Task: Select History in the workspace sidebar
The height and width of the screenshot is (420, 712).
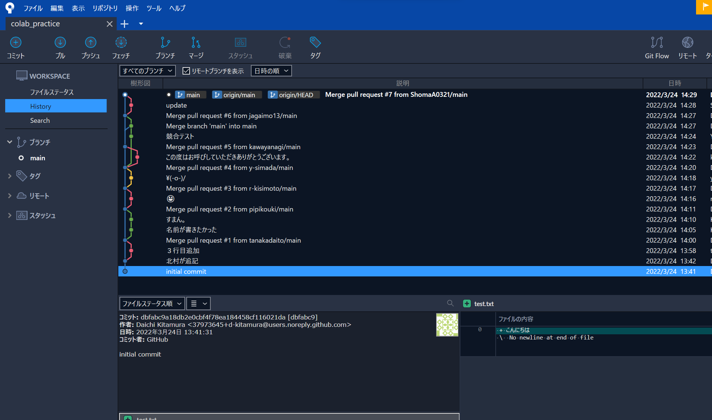Action: pyautogui.click(x=56, y=106)
